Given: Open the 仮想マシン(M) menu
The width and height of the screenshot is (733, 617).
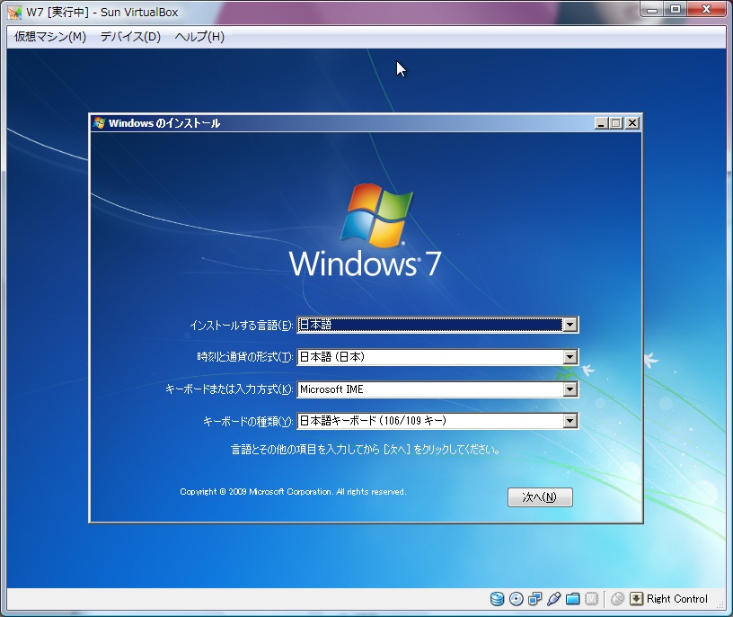Looking at the screenshot, I should tap(50, 37).
